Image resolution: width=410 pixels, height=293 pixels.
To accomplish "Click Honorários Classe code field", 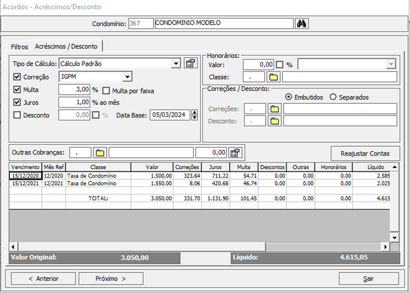I will point(254,77).
